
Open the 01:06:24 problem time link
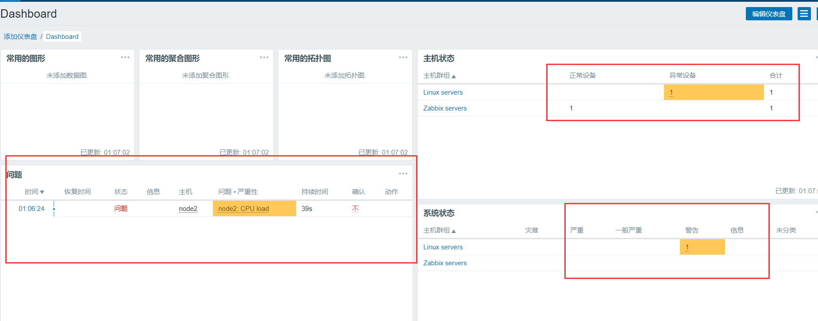click(31, 209)
